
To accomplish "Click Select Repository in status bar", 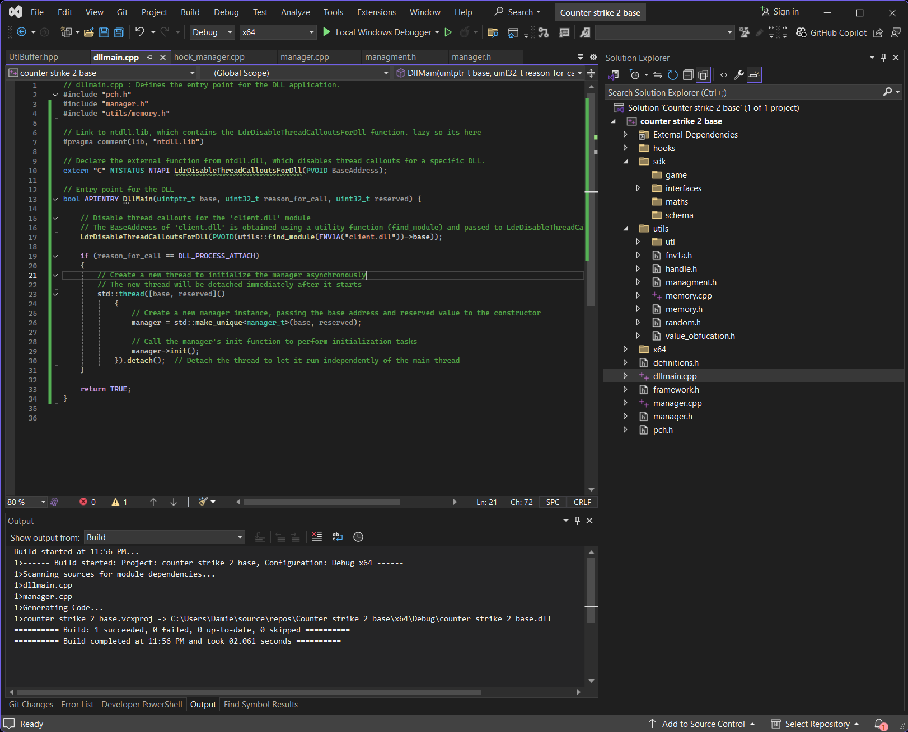I will [815, 724].
